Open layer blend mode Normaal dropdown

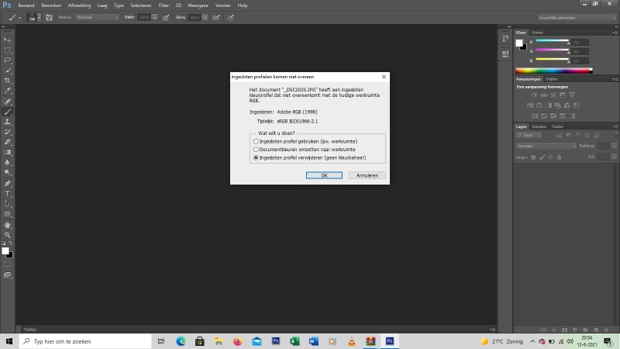pyautogui.click(x=546, y=146)
